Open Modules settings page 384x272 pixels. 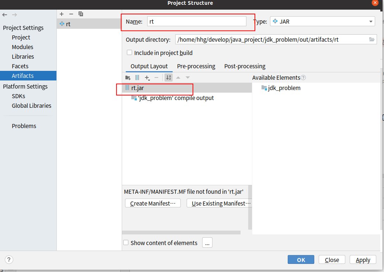(x=23, y=47)
